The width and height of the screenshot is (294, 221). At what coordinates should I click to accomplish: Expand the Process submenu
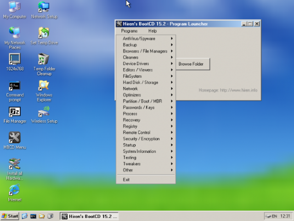click(146, 114)
